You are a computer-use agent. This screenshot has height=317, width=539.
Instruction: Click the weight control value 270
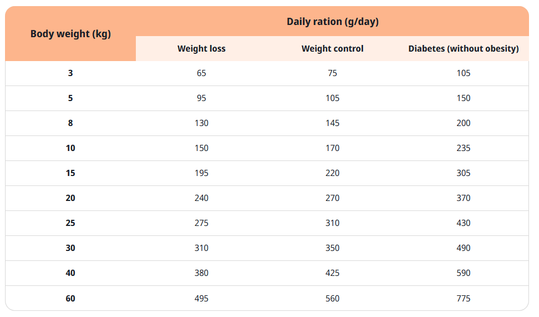(332, 198)
